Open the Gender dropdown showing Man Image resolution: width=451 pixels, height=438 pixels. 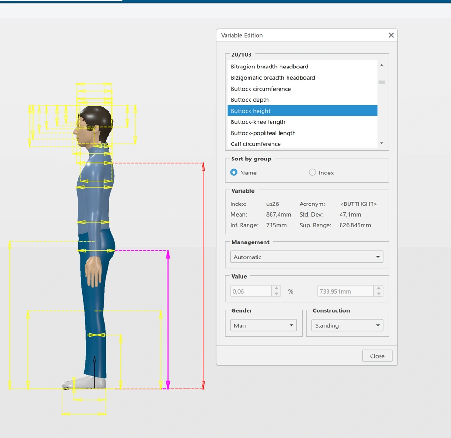coord(264,325)
